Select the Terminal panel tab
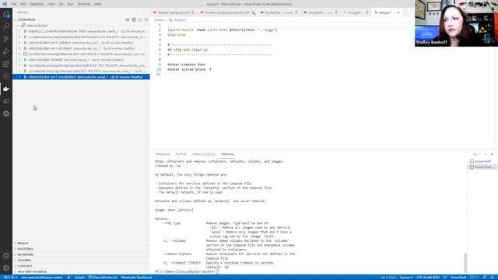This screenshot has height=280, width=498. click(x=227, y=154)
